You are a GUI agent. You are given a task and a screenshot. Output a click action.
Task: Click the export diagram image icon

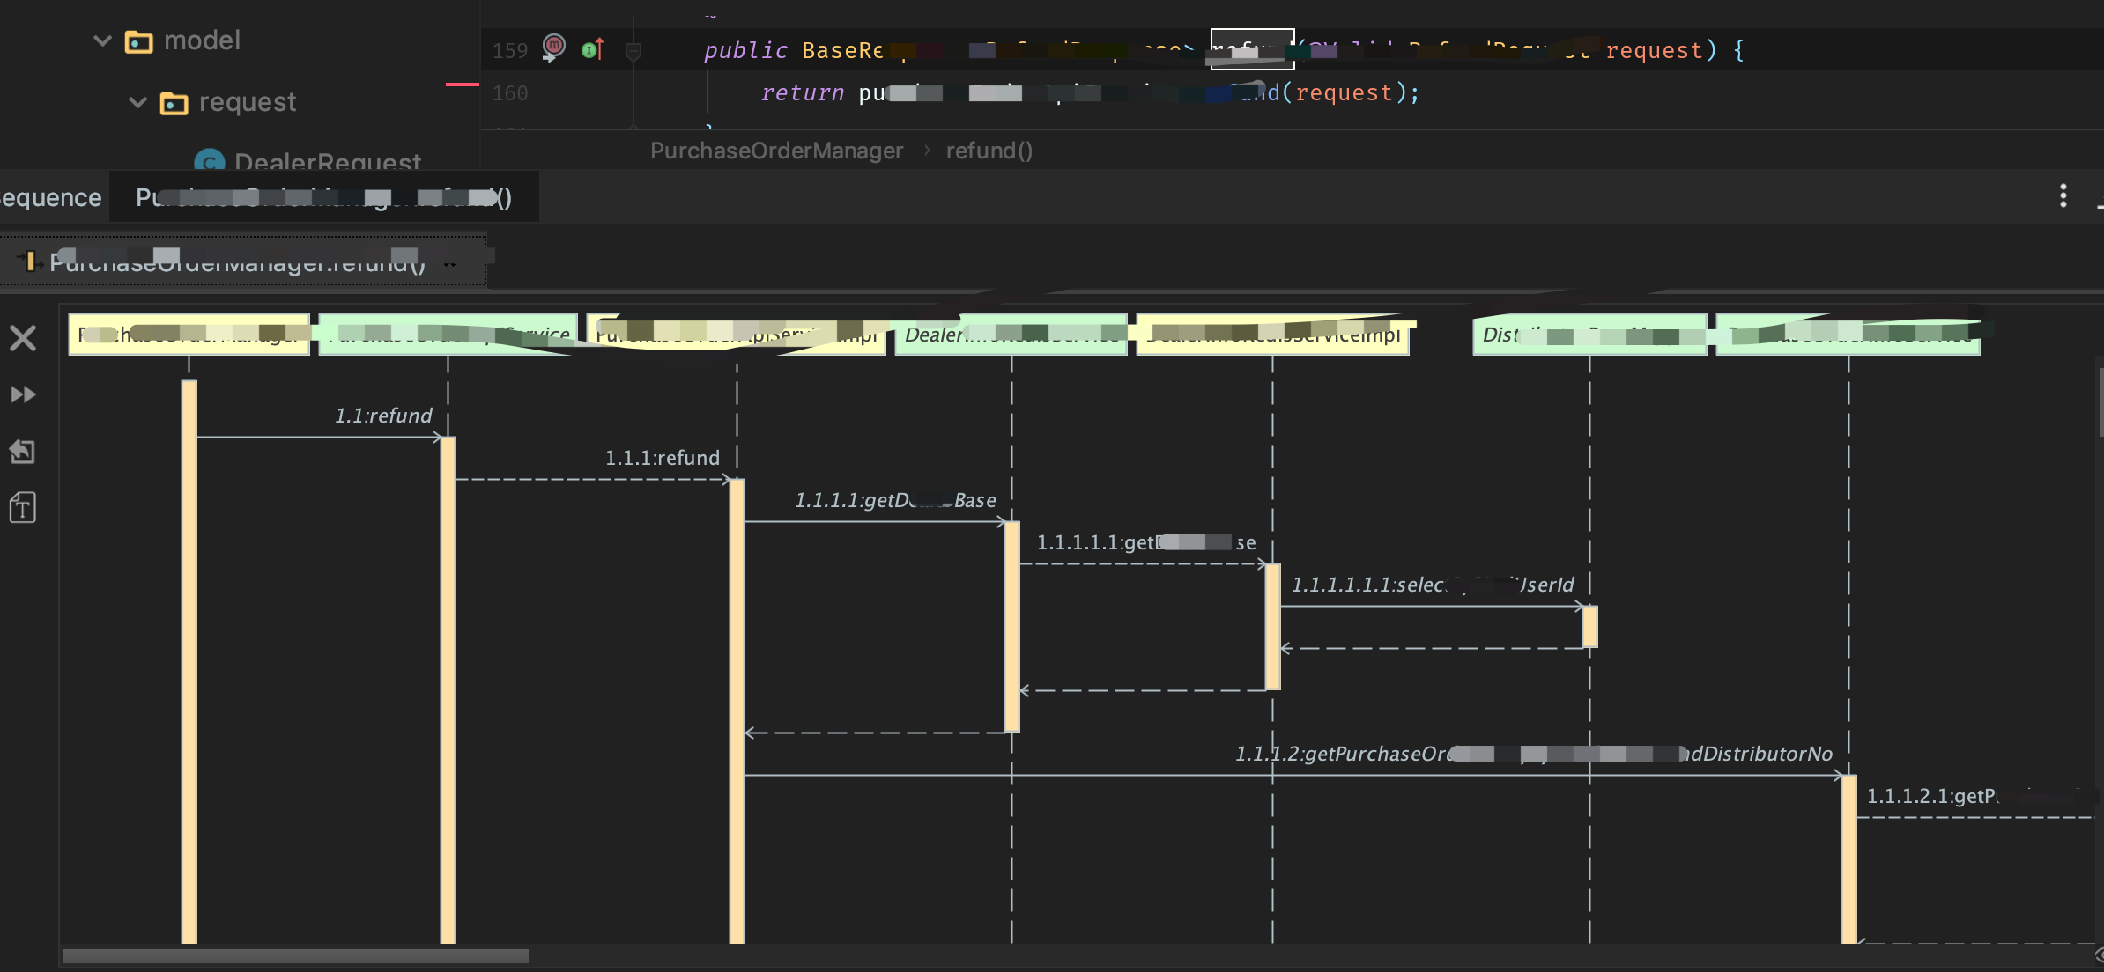point(23,452)
